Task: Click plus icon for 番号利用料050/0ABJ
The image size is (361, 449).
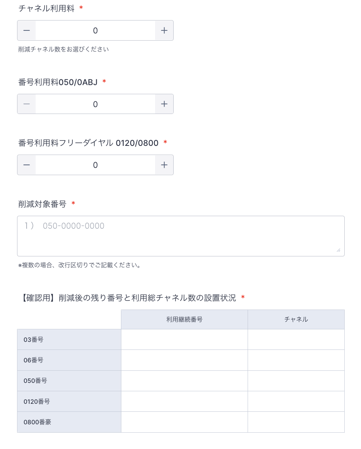Action: pos(164,104)
